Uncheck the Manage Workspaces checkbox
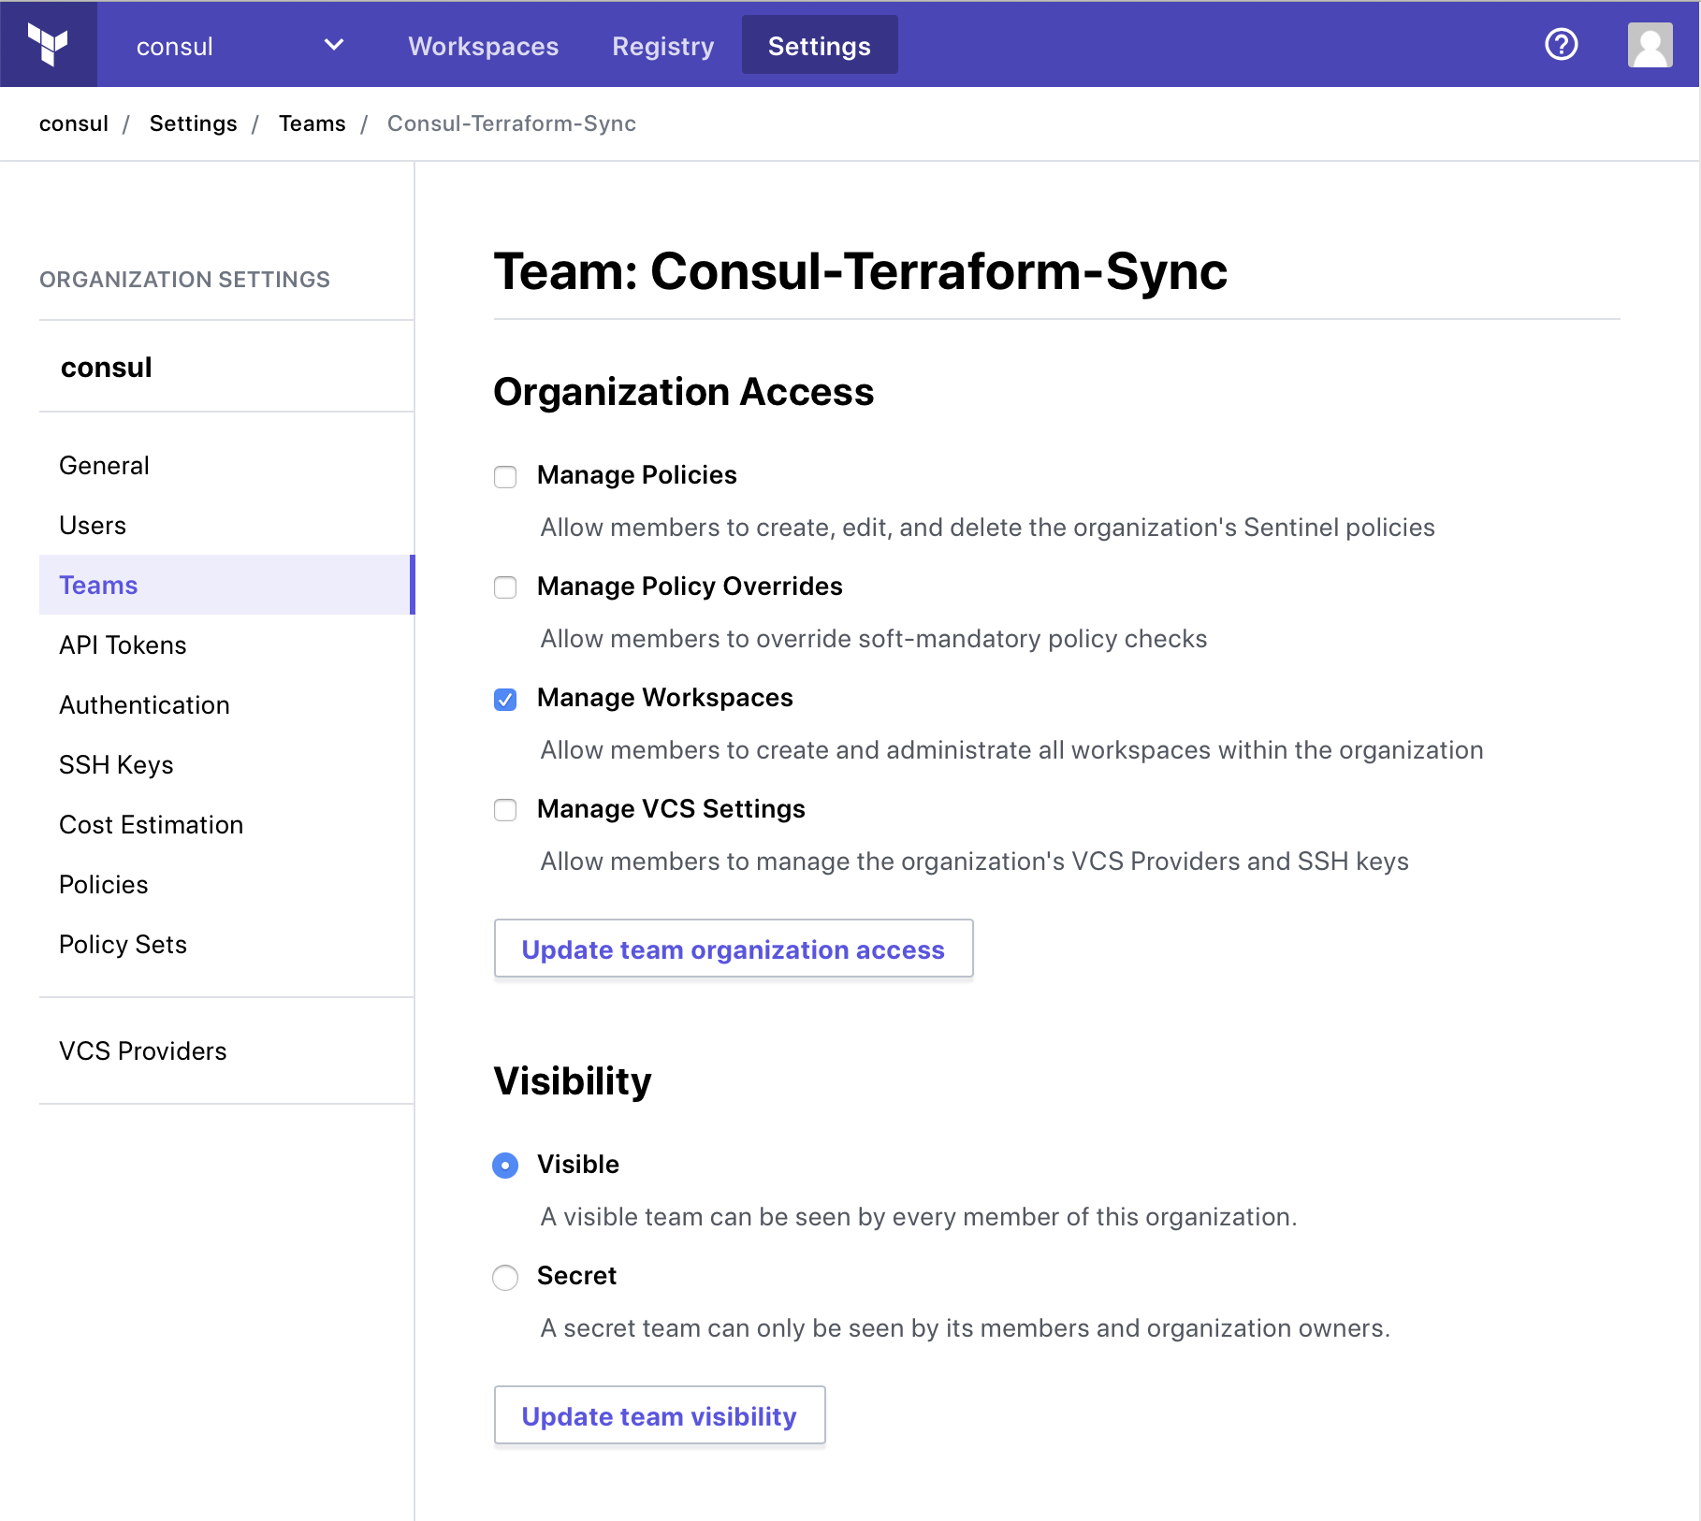Image resolution: width=1701 pixels, height=1521 pixels. 505,700
